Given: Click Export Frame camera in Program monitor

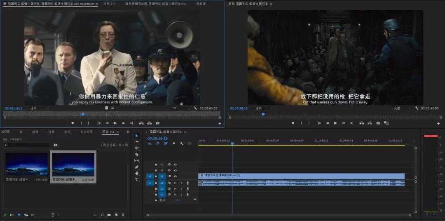Looking at the screenshot, I should (x=378, y=123).
